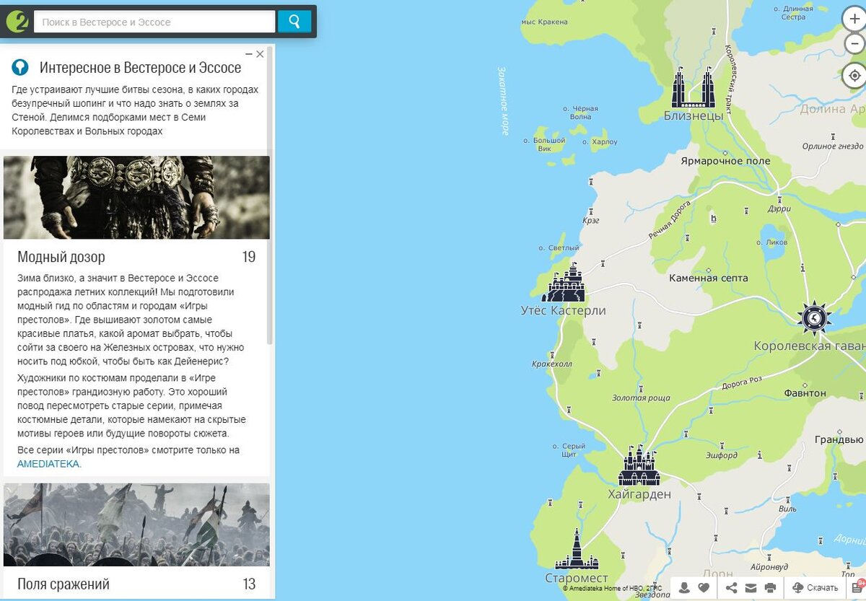Close the 'Интересное в Вестеросе и Эссосе' panel
Image resolution: width=866 pixels, height=601 pixels.
(x=260, y=54)
